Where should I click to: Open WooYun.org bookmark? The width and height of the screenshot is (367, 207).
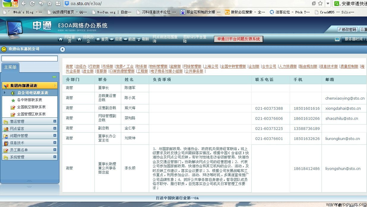click(112, 12)
